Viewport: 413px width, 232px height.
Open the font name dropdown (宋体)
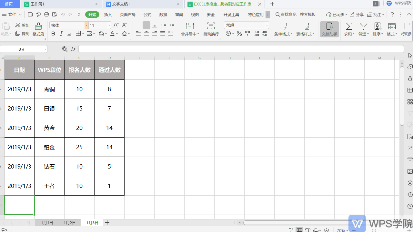click(x=86, y=25)
